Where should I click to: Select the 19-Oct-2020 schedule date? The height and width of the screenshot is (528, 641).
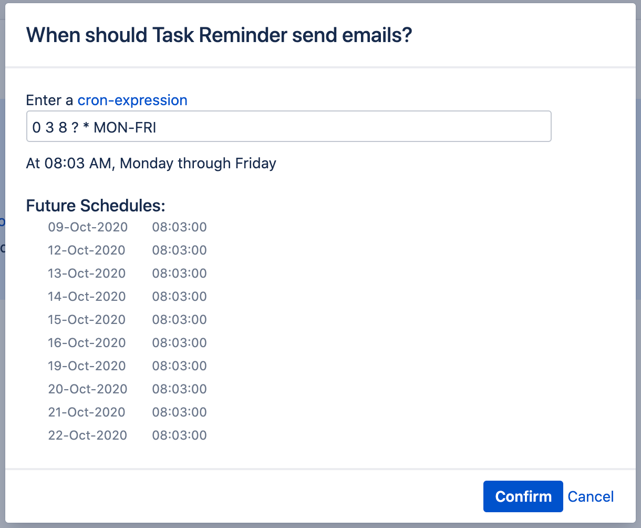pos(87,366)
